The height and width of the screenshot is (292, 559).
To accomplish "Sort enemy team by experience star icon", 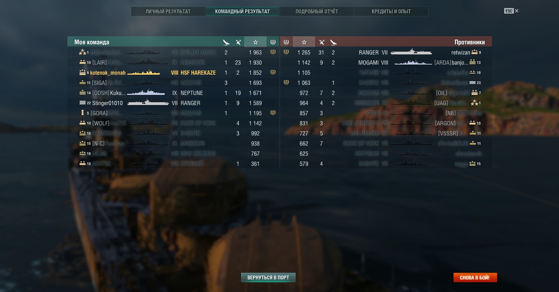I will pyautogui.click(x=304, y=42).
